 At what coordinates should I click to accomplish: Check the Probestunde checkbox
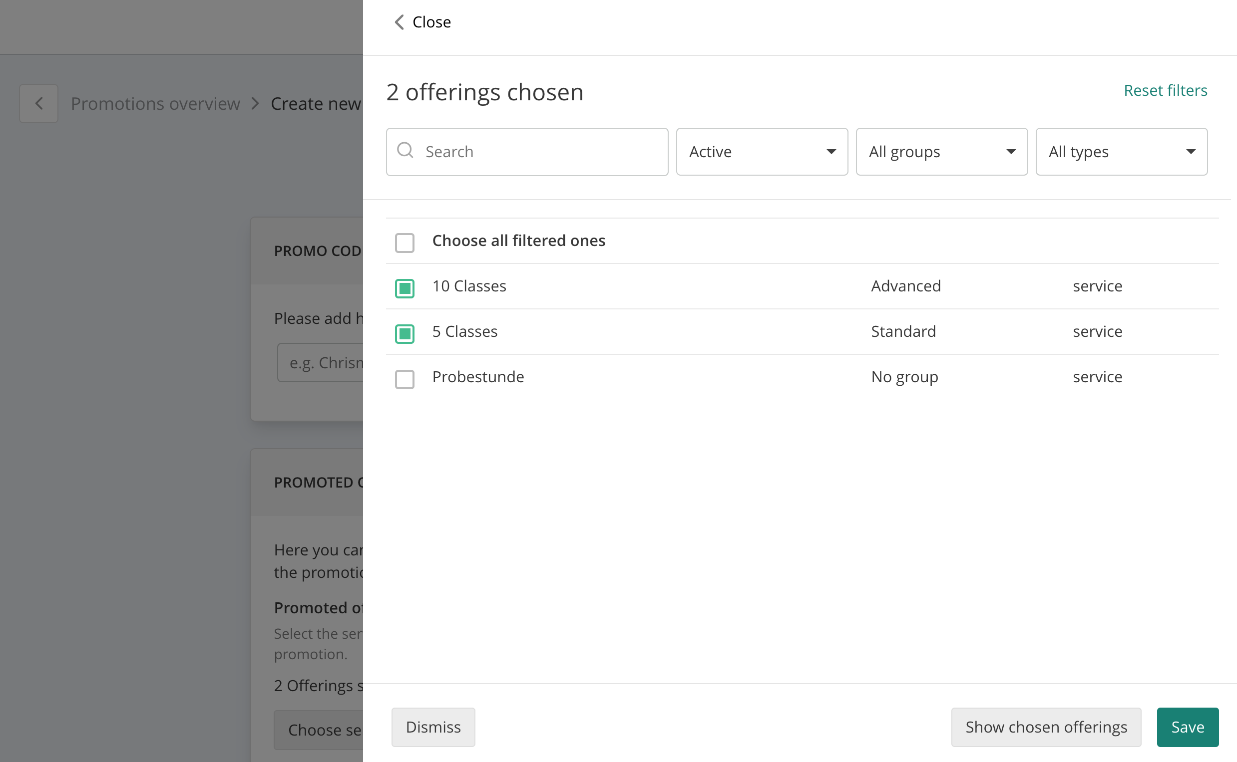[x=405, y=379]
